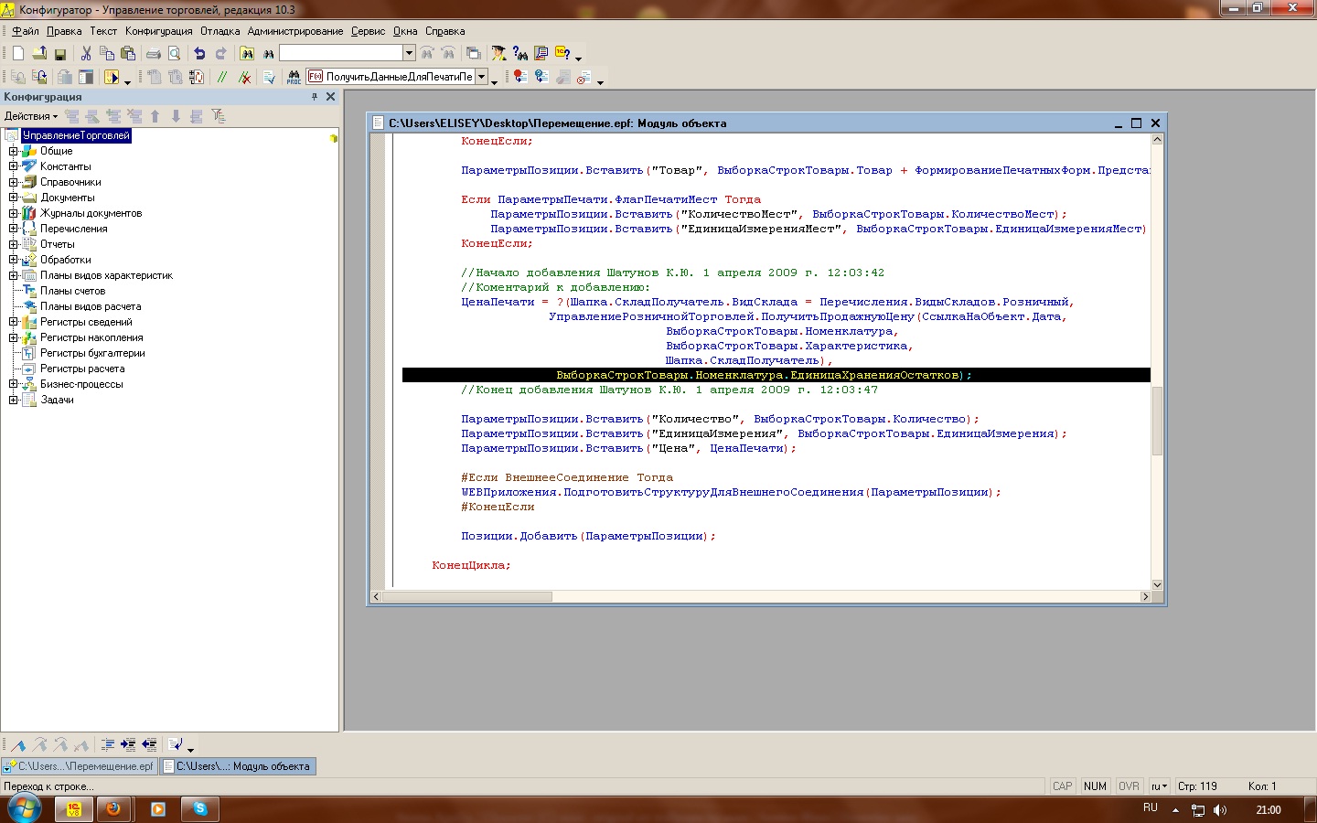Image resolution: width=1317 pixels, height=823 pixels.
Task: Open the Сервис menu
Action: [x=368, y=31]
